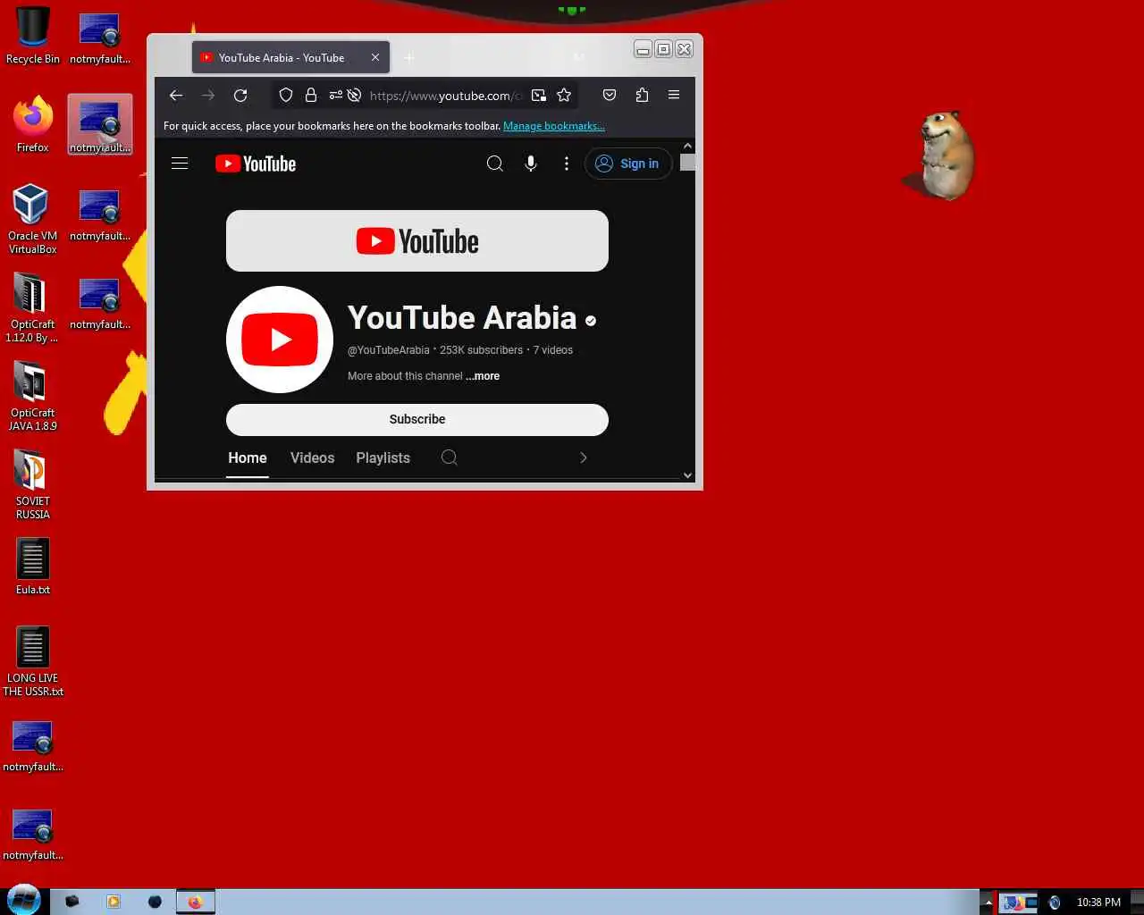1144x915 pixels.
Task: Open the Windows Start orb
Action: (x=23, y=901)
